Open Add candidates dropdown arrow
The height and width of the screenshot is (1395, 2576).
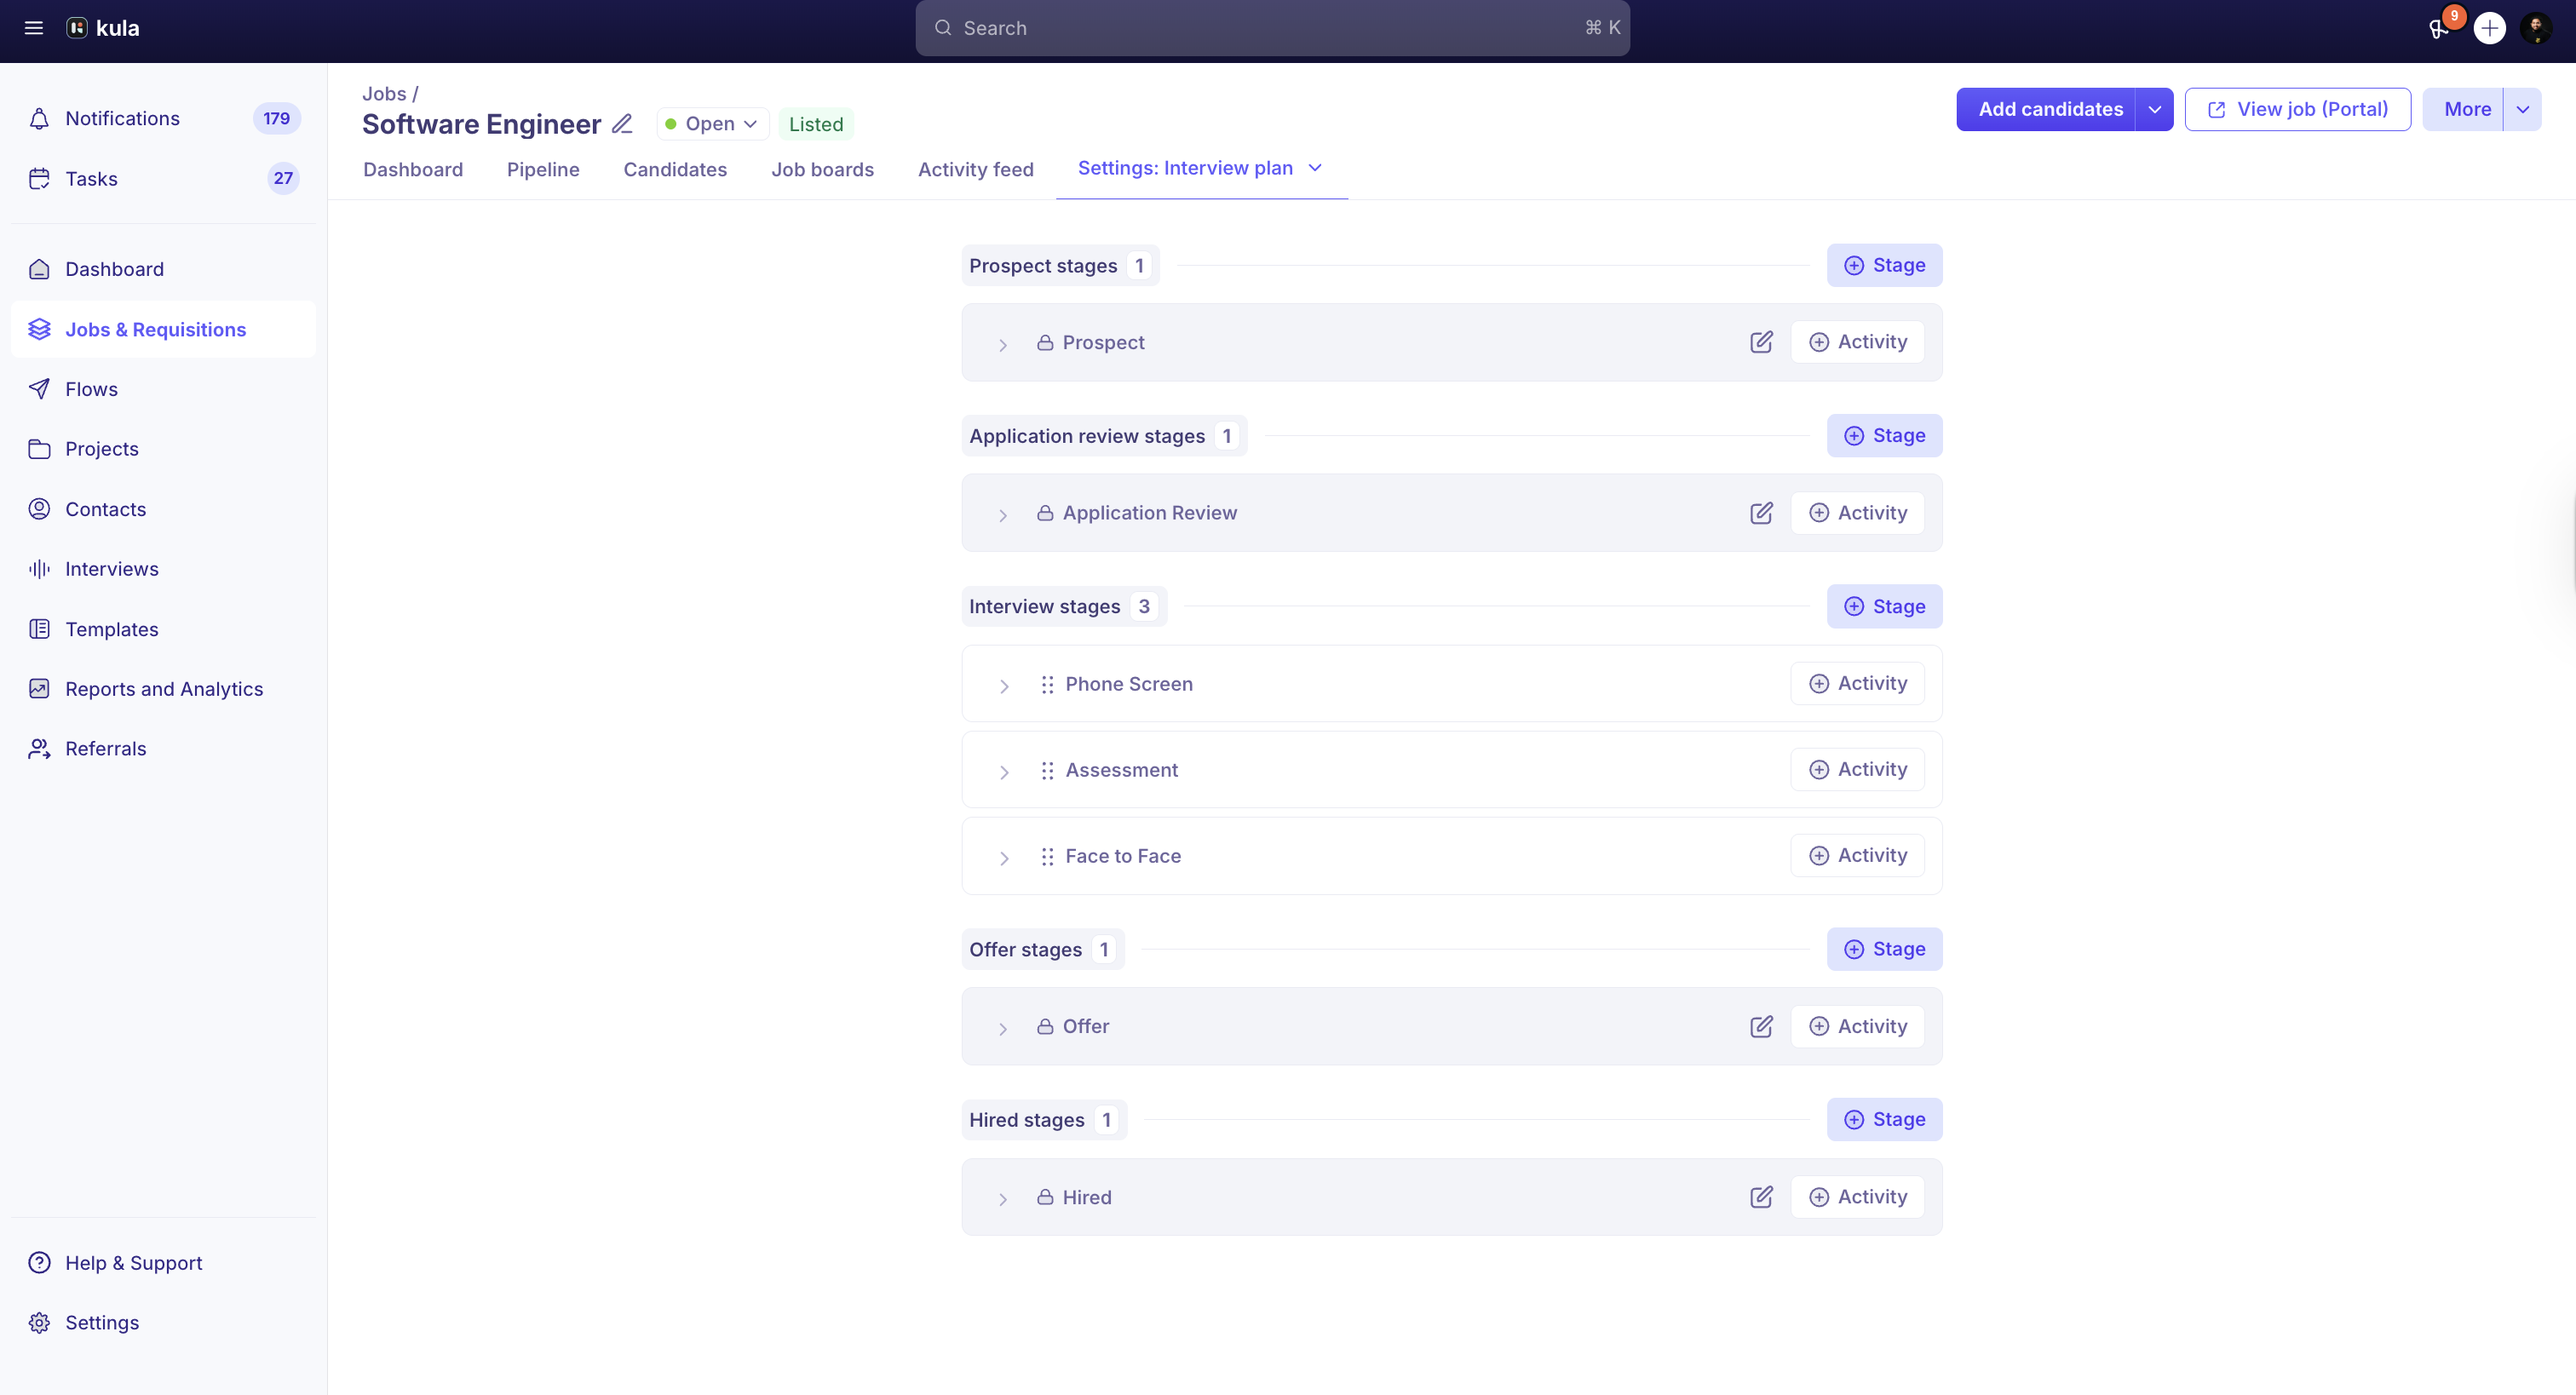tap(2154, 109)
